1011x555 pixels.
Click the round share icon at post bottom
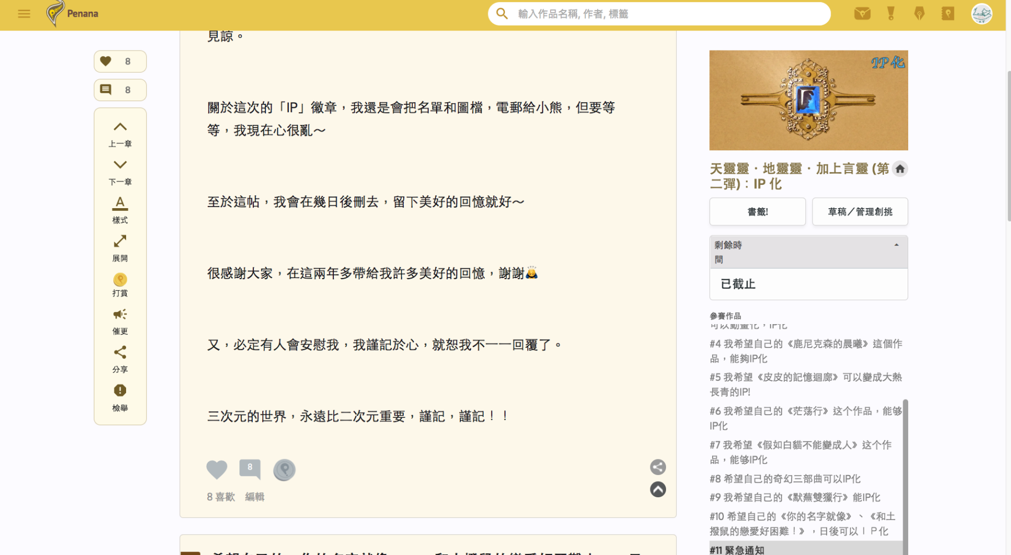[658, 467]
